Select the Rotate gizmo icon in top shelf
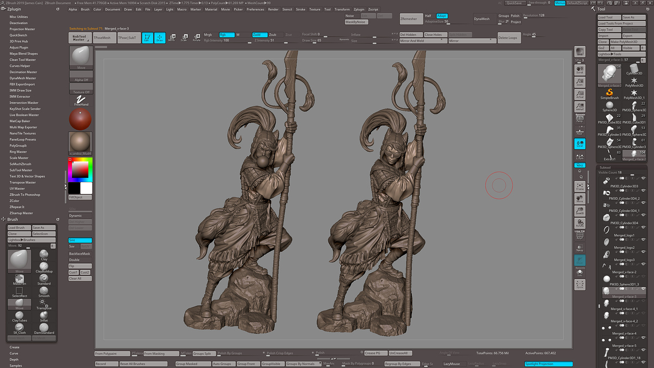This screenshot has width=654, height=368. (x=196, y=38)
